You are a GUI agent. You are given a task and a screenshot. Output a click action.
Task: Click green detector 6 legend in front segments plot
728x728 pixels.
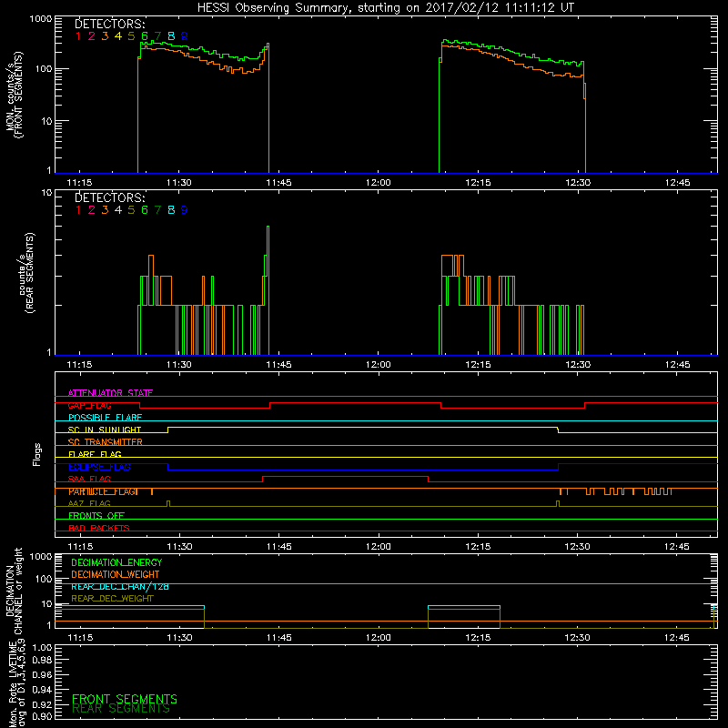[x=145, y=36]
